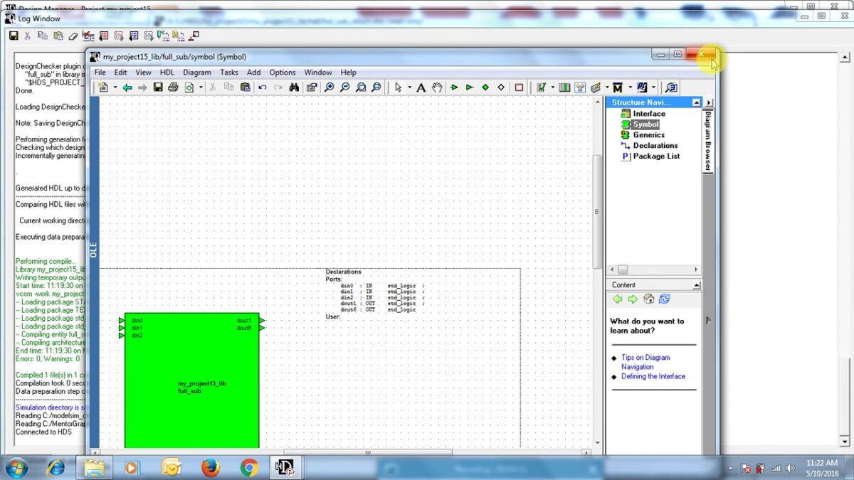Click the check design toolbar icon
This screenshot has width=854, height=480.
tap(541, 87)
